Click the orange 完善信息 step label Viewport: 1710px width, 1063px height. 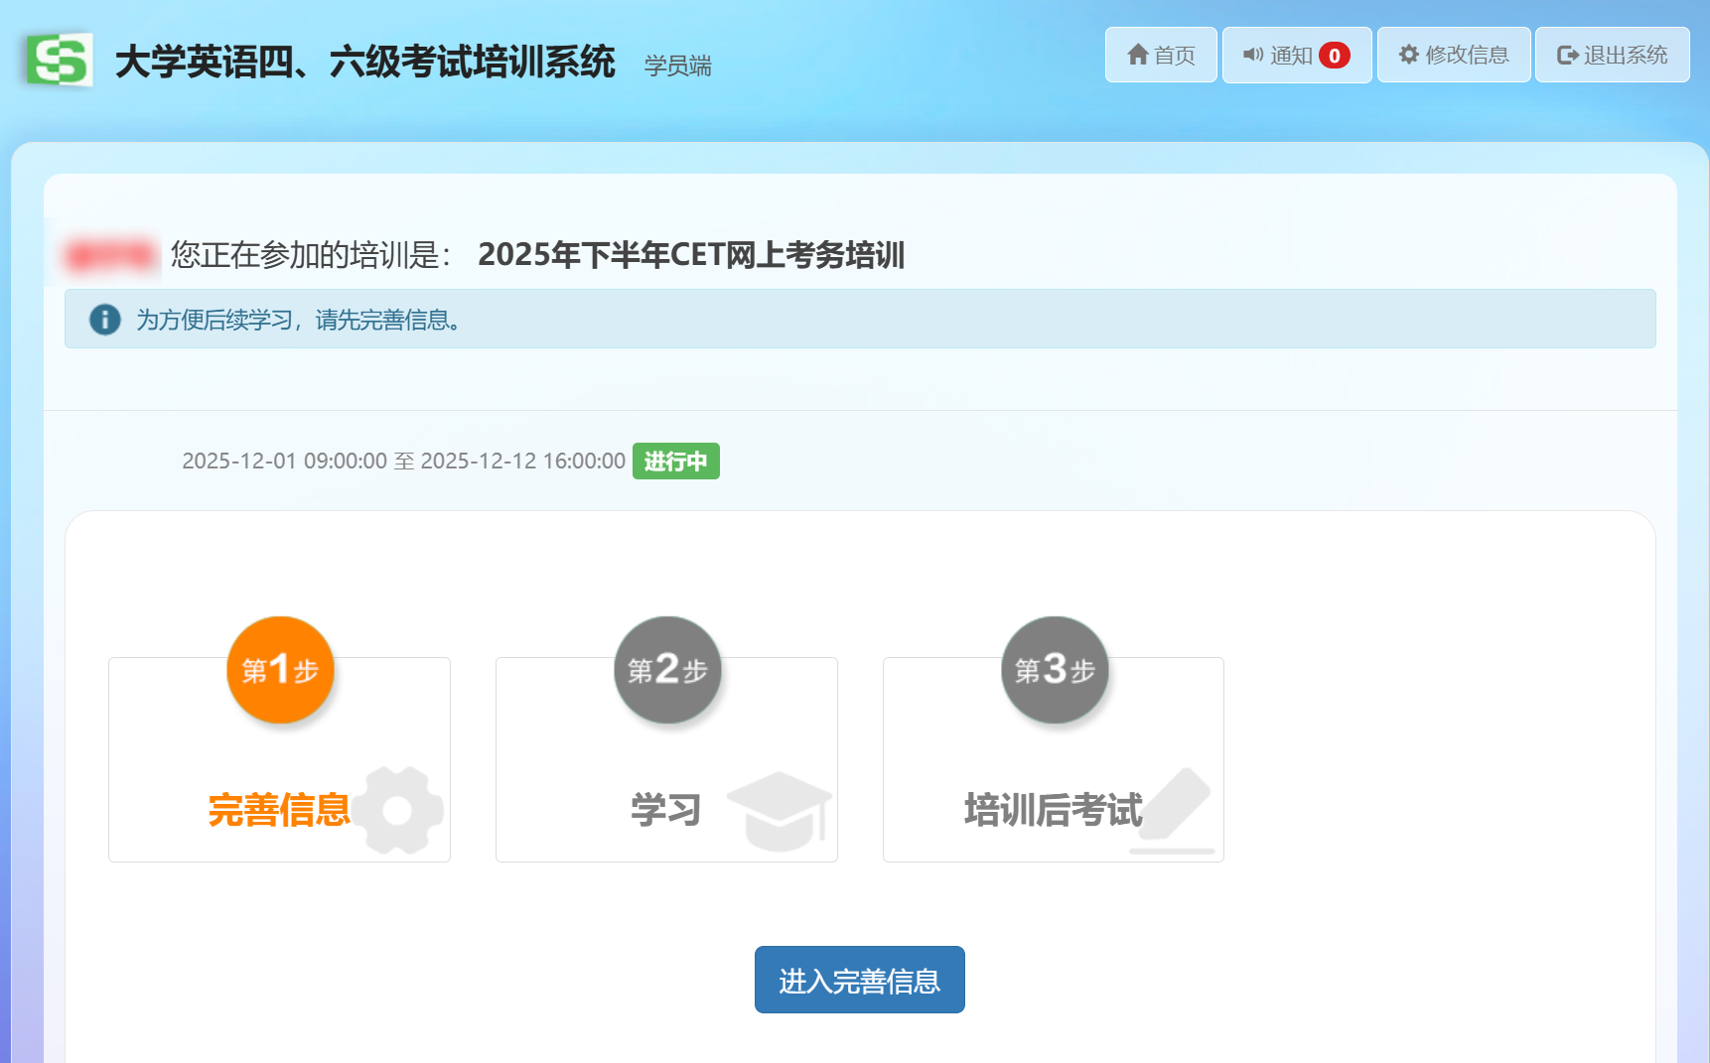278,810
